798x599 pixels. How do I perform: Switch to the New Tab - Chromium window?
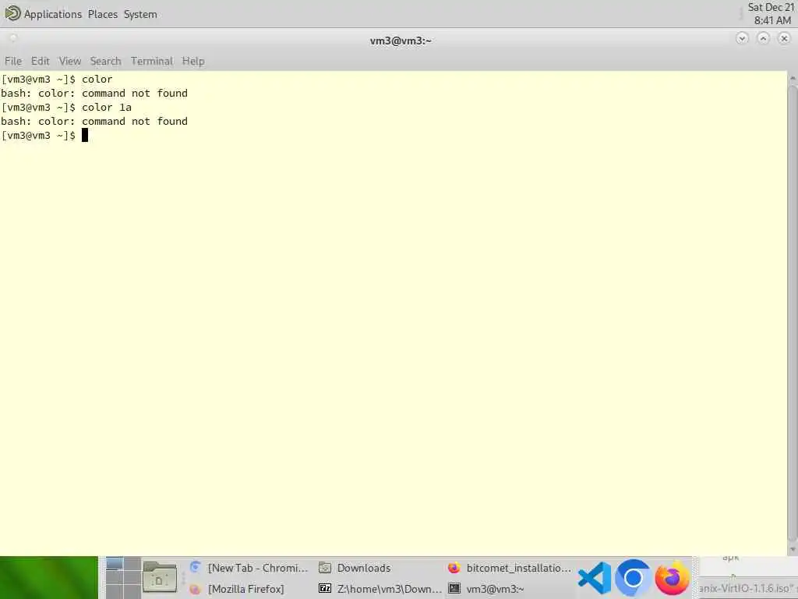click(x=249, y=568)
